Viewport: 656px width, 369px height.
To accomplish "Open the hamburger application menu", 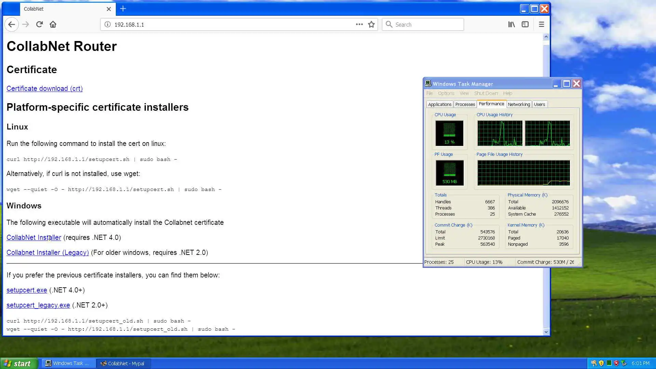I will [x=542, y=24].
